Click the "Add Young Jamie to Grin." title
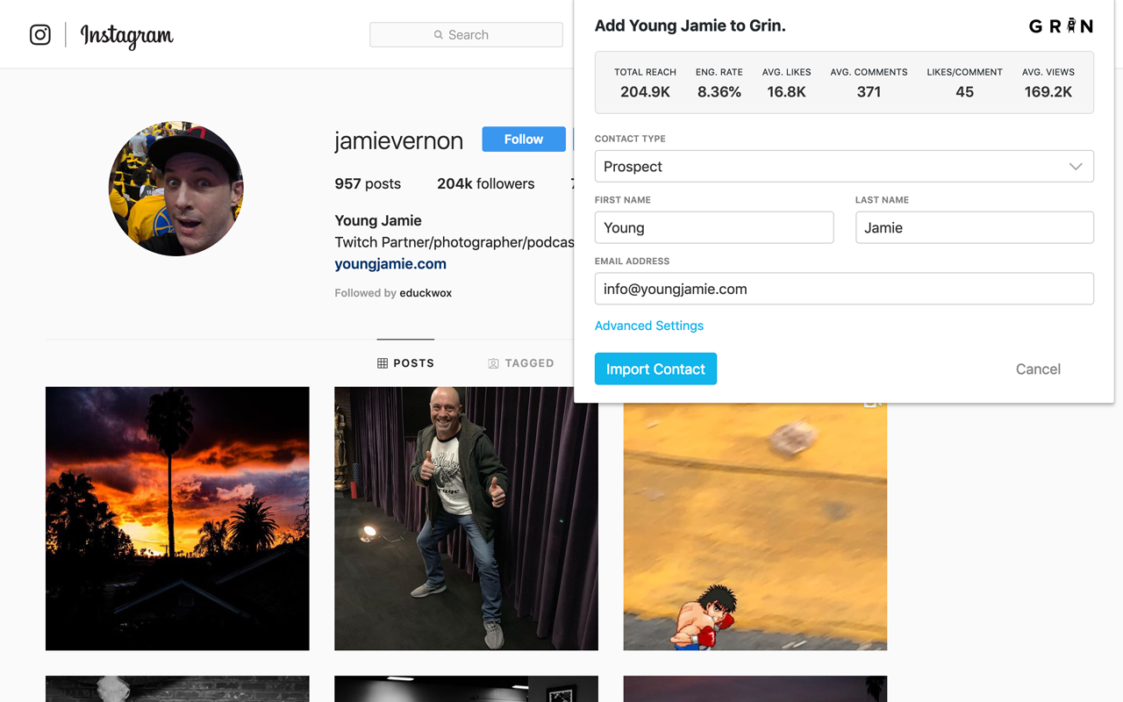This screenshot has height=702, width=1123. [690, 25]
